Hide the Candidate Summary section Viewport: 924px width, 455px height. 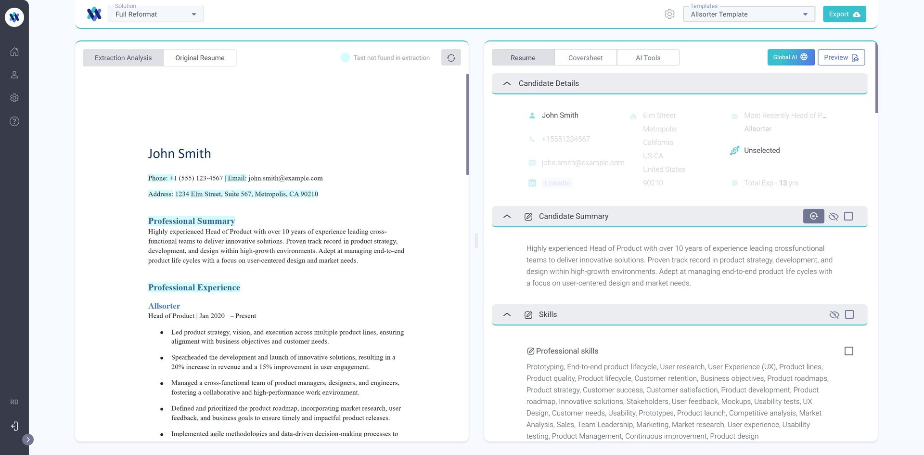pos(834,217)
